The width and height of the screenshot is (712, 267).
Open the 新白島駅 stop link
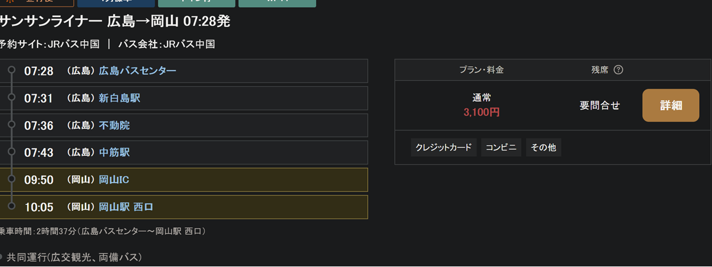point(119,98)
